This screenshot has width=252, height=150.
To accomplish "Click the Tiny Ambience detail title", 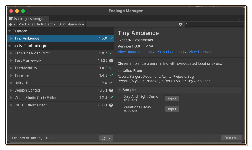I will tap(138, 33).
